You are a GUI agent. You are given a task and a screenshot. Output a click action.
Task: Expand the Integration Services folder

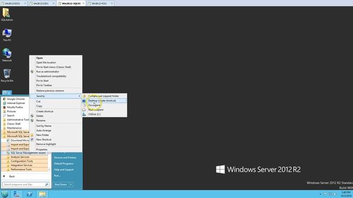point(24,165)
